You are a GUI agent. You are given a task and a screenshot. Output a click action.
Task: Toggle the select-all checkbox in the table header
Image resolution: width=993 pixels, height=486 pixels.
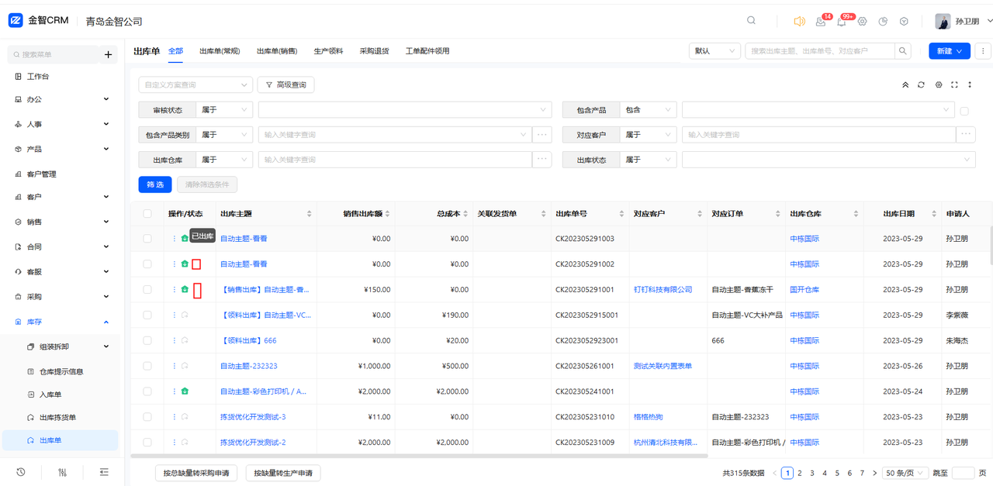coord(147,214)
